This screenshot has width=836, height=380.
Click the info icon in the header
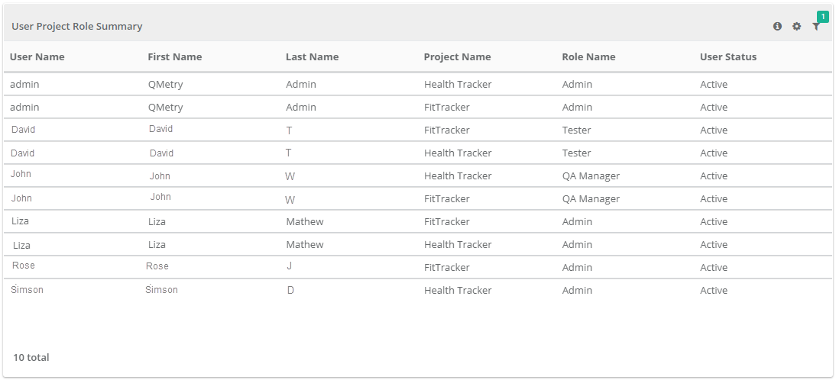777,26
